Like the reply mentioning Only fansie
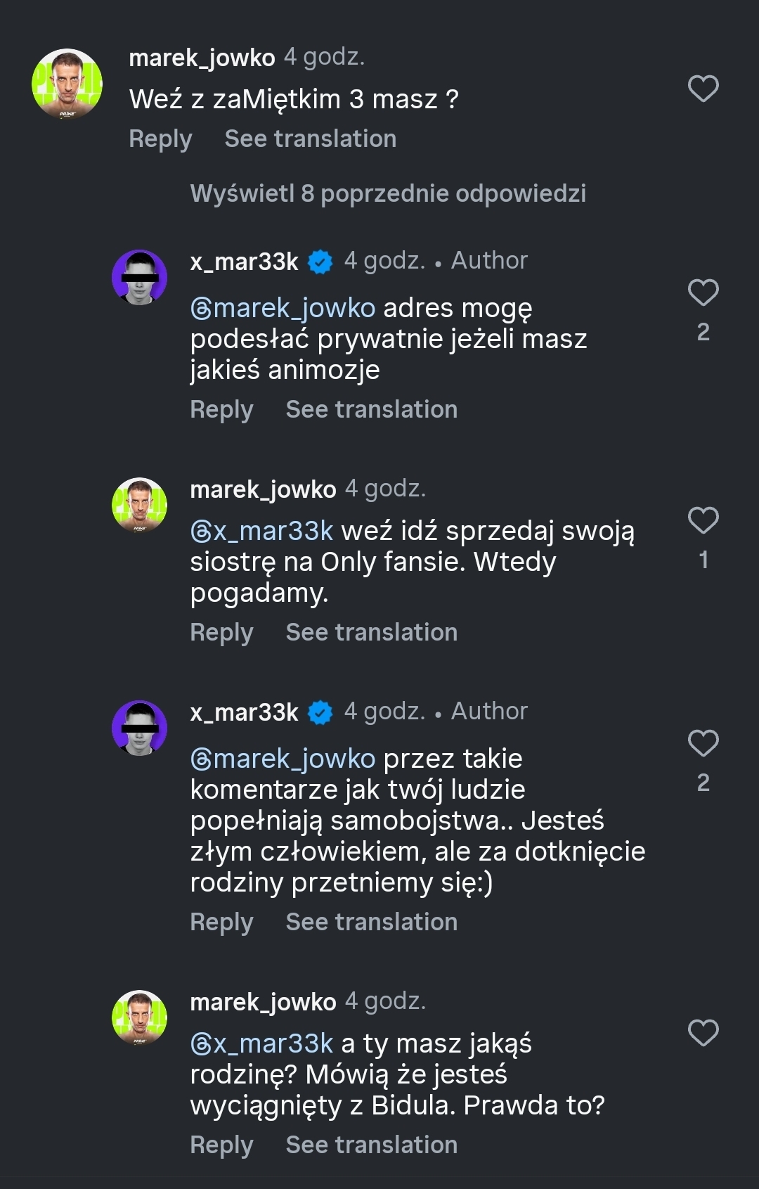The image size is (759, 1189). [703, 521]
